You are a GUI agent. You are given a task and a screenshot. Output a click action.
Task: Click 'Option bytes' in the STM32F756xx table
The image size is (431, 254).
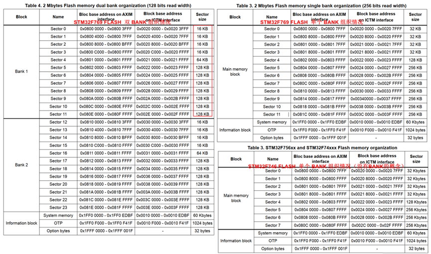[273, 249]
